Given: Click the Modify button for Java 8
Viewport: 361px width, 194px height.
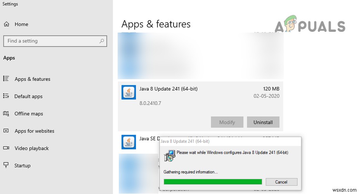Looking at the screenshot, I should click(x=227, y=122).
